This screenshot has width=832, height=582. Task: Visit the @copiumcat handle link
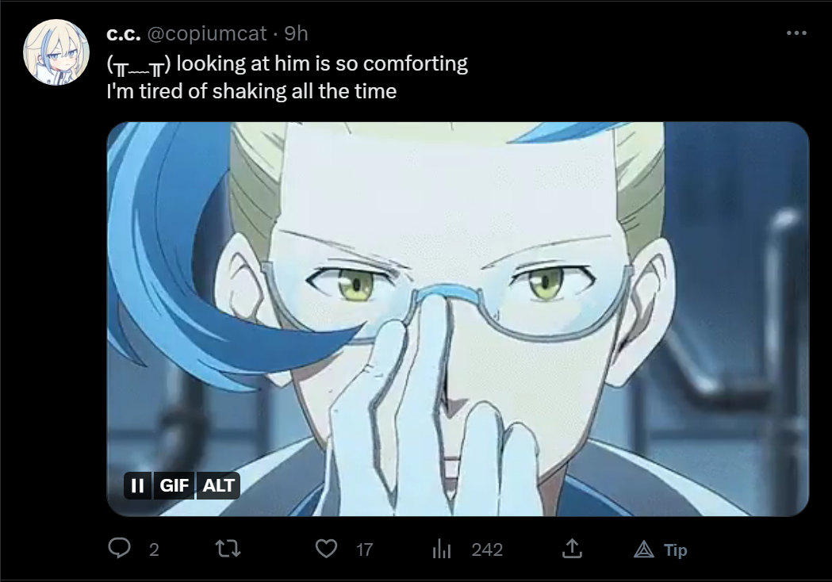206,33
